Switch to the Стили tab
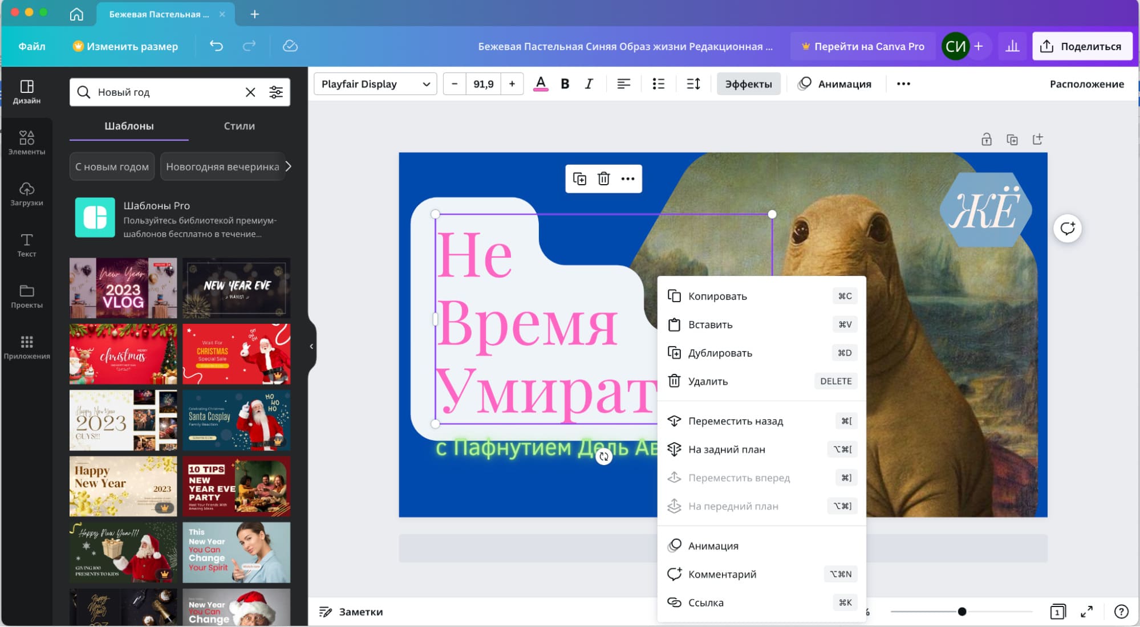The height and width of the screenshot is (627, 1140). [239, 126]
